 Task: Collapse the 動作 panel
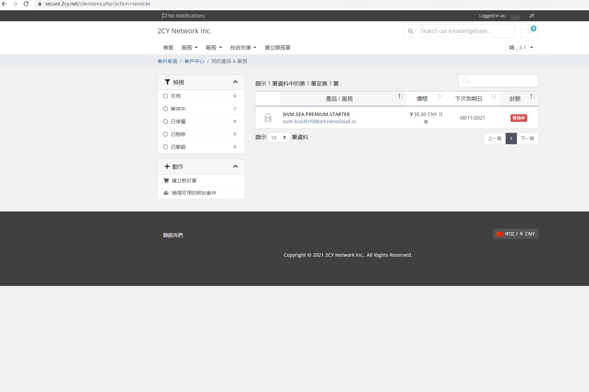pyautogui.click(x=235, y=166)
